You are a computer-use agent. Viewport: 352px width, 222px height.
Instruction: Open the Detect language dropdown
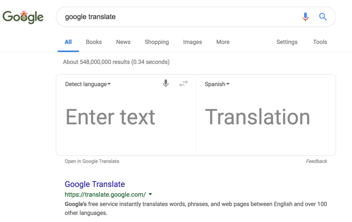tap(88, 84)
